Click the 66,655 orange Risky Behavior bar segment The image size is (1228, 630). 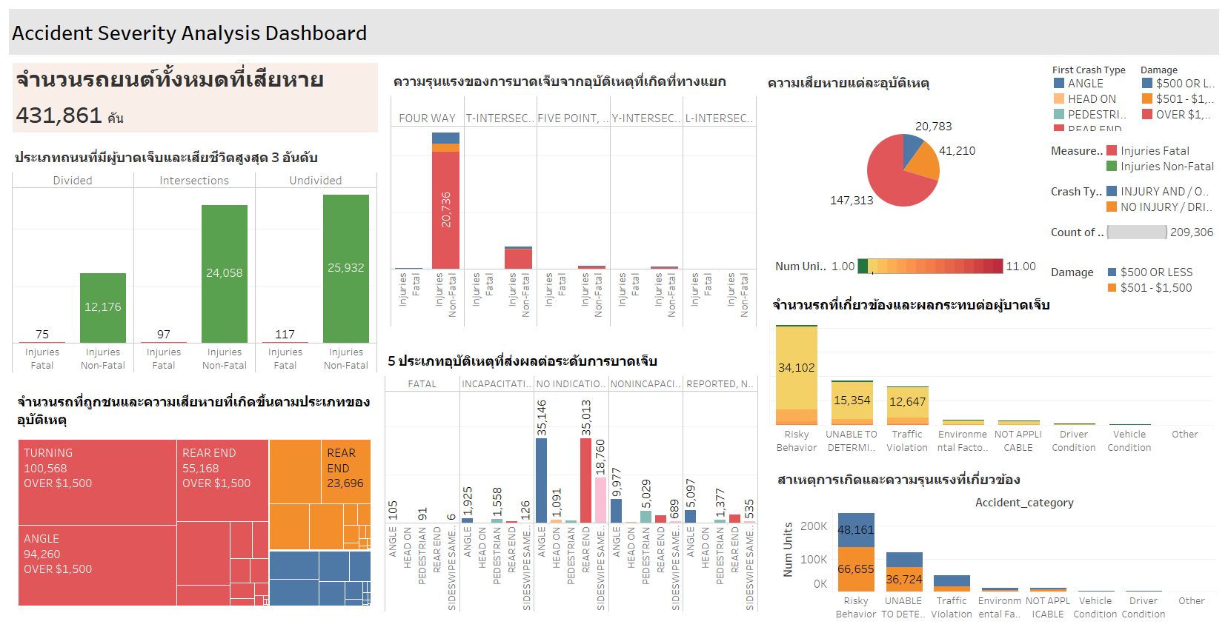(x=856, y=569)
